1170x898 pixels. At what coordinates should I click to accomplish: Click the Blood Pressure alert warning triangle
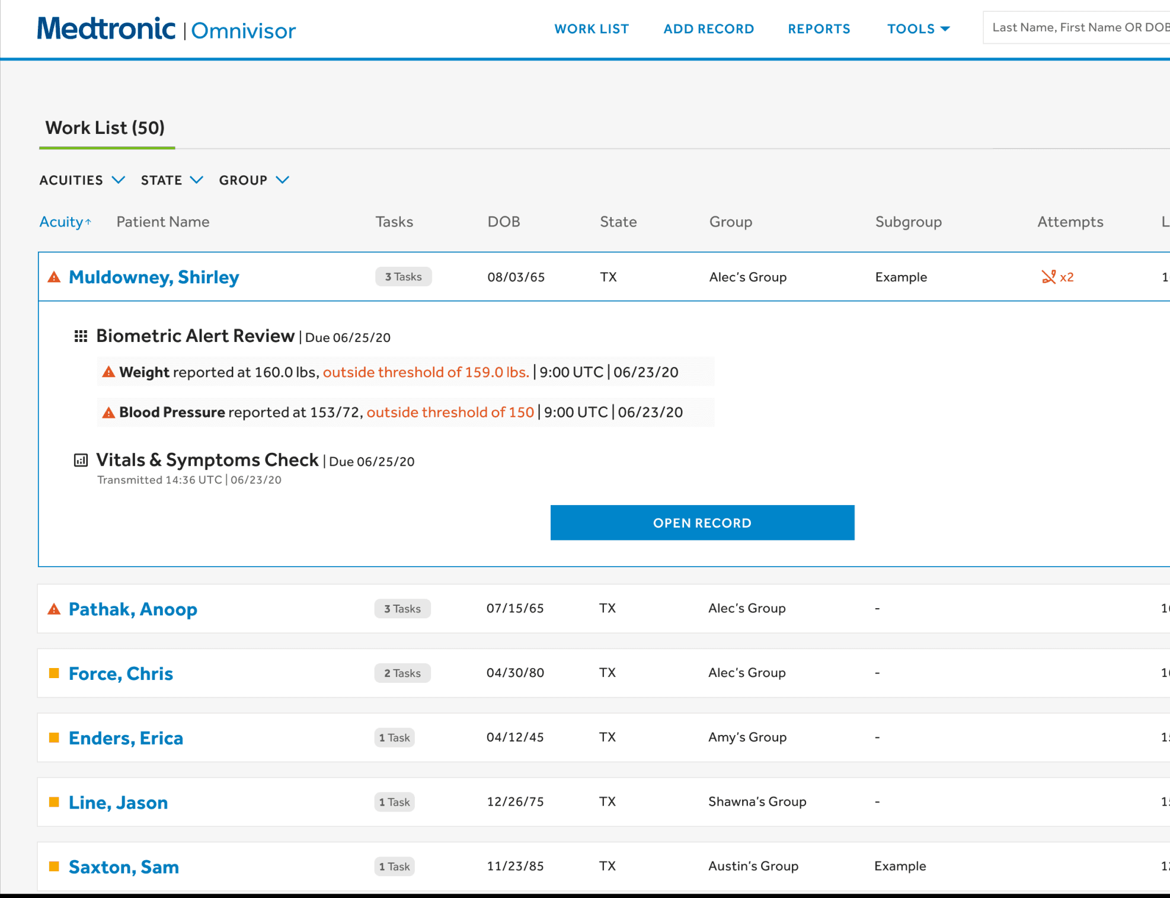108,413
